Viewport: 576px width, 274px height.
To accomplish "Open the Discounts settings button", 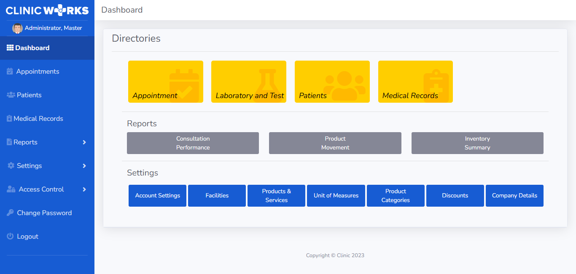I will pos(455,196).
